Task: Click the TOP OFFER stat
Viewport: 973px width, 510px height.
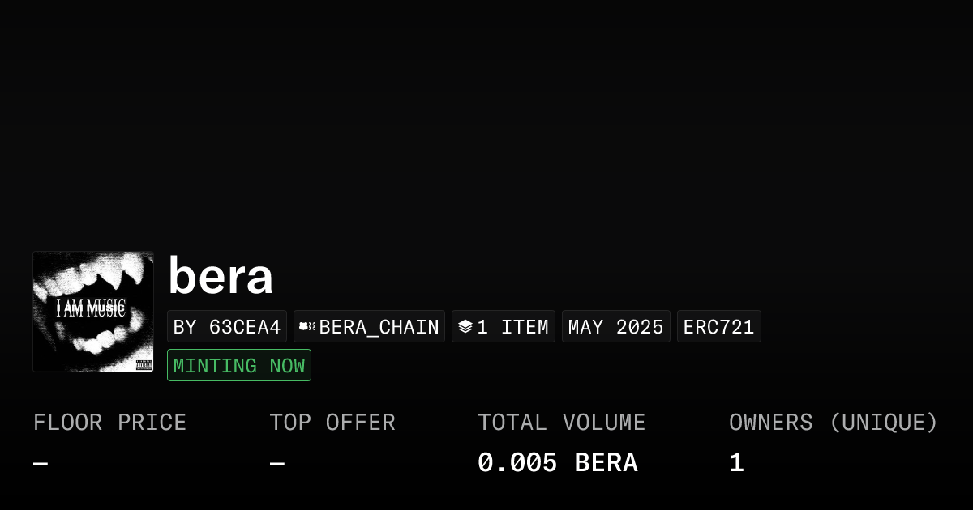Action: [332, 422]
